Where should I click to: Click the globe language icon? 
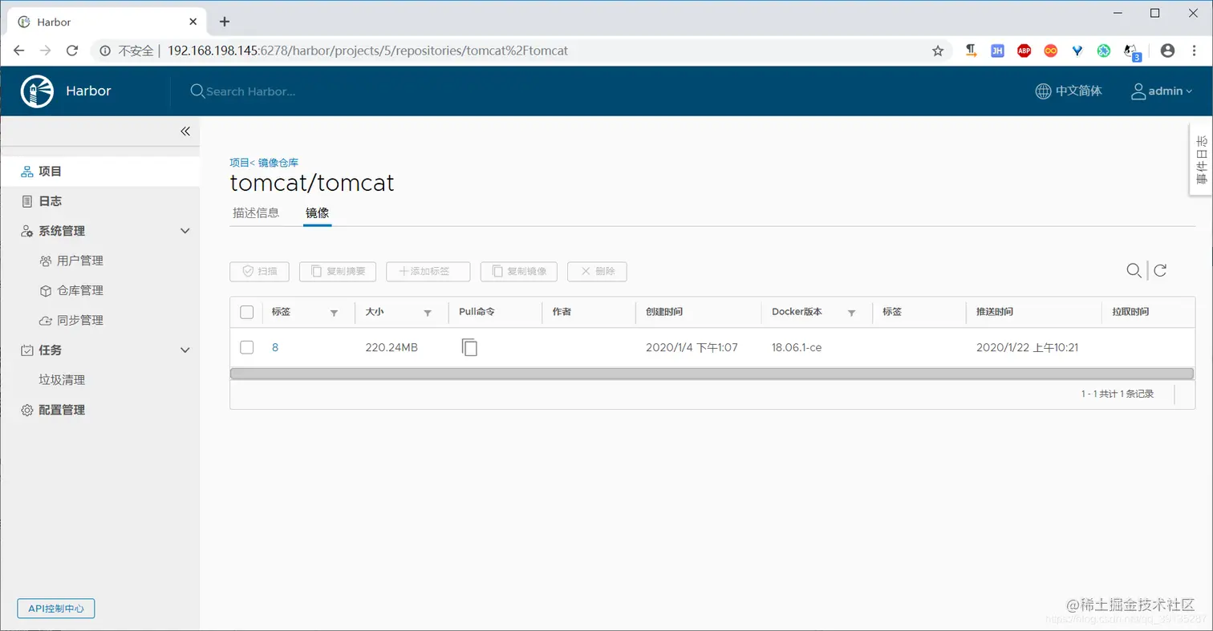tap(1043, 91)
